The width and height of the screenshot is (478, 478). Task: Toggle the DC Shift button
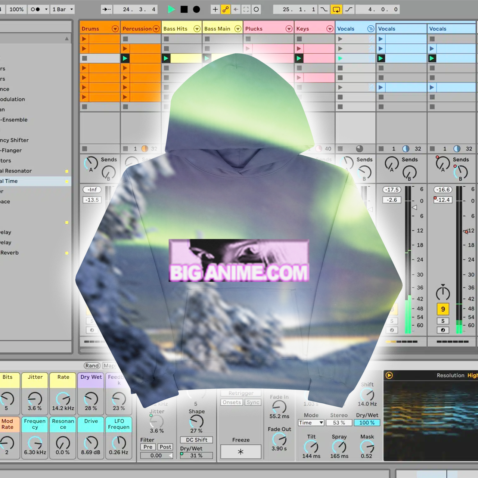click(x=196, y=440)
